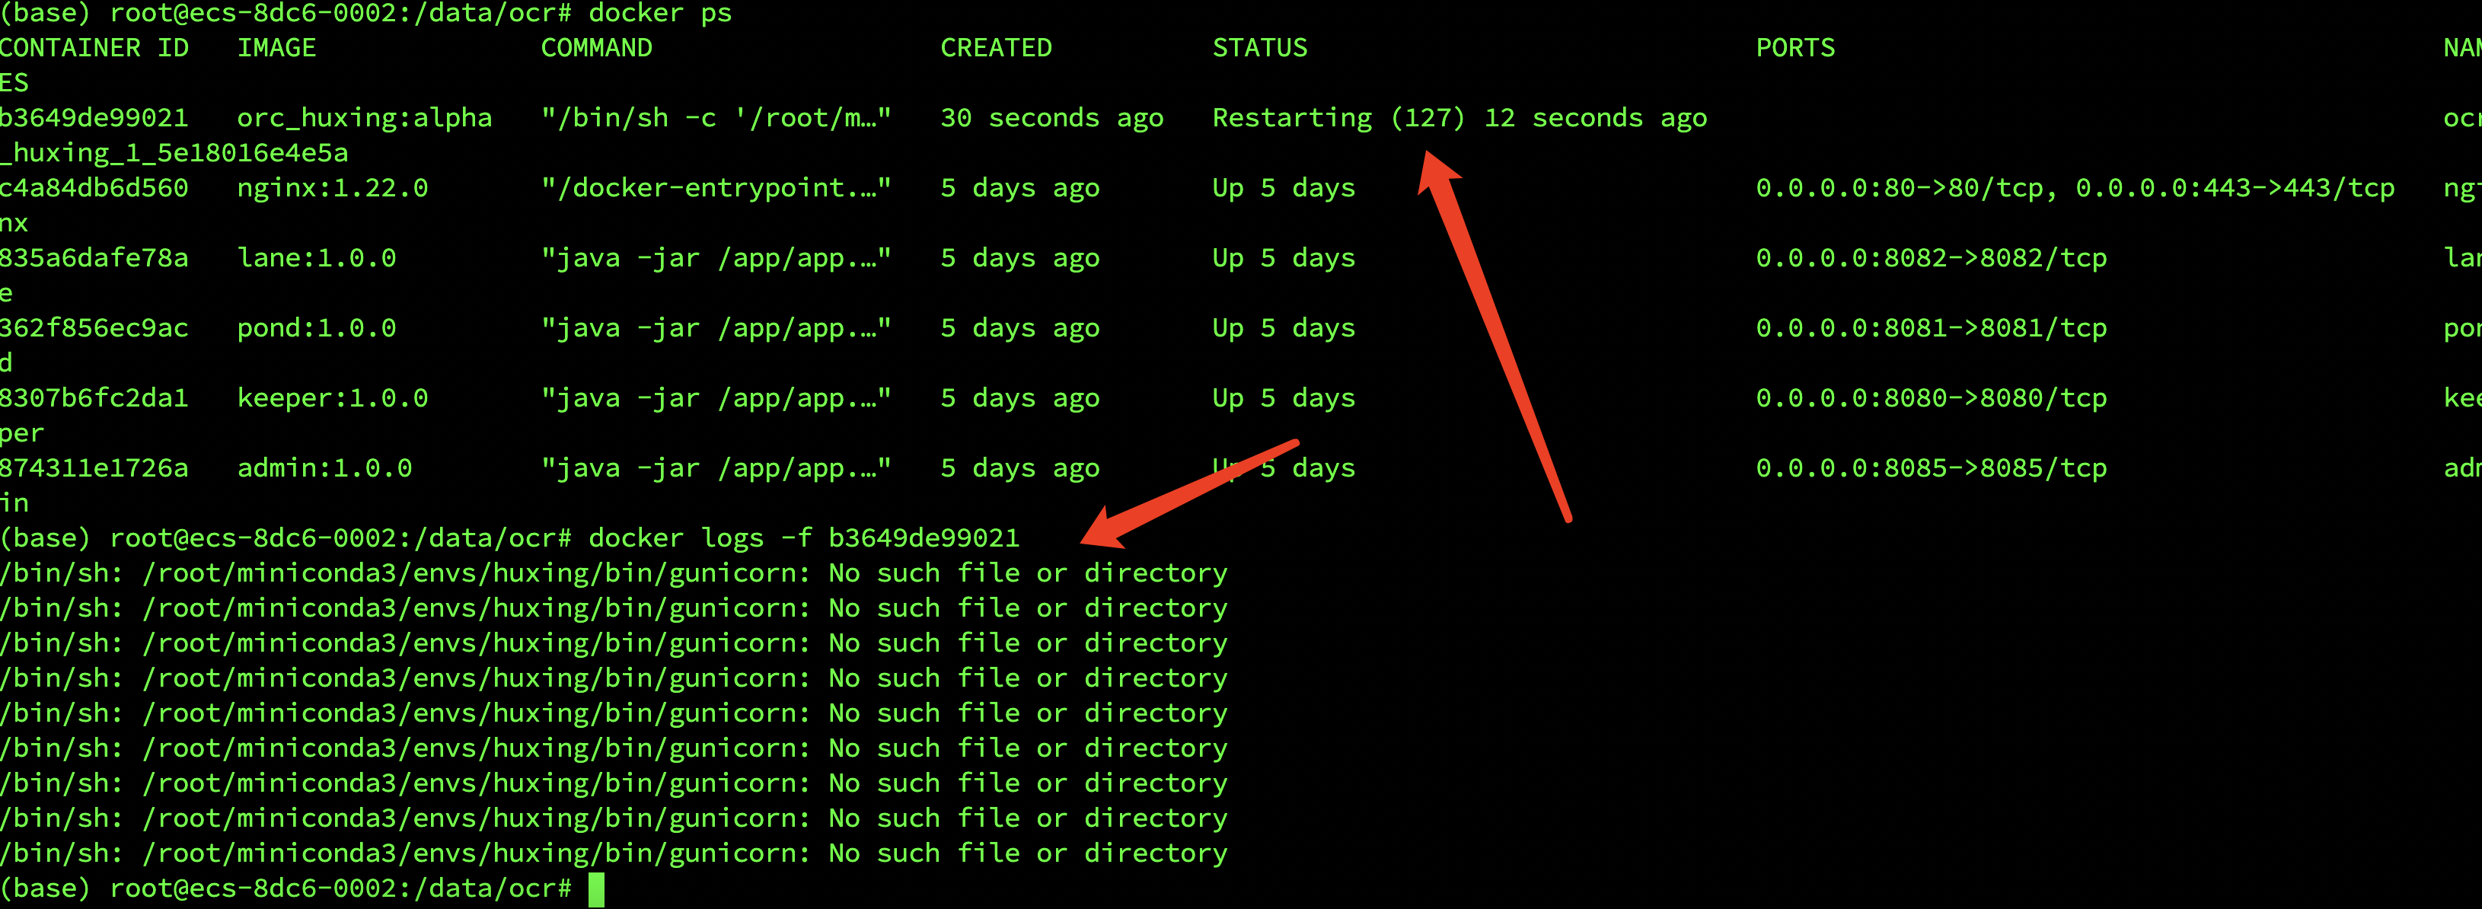Click the terminal cursor at last prompt
This screenshot has width=2482, height=909.
596,888
